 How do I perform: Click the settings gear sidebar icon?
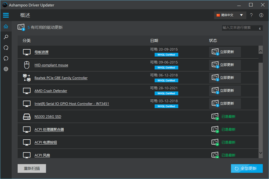[6, 69]
